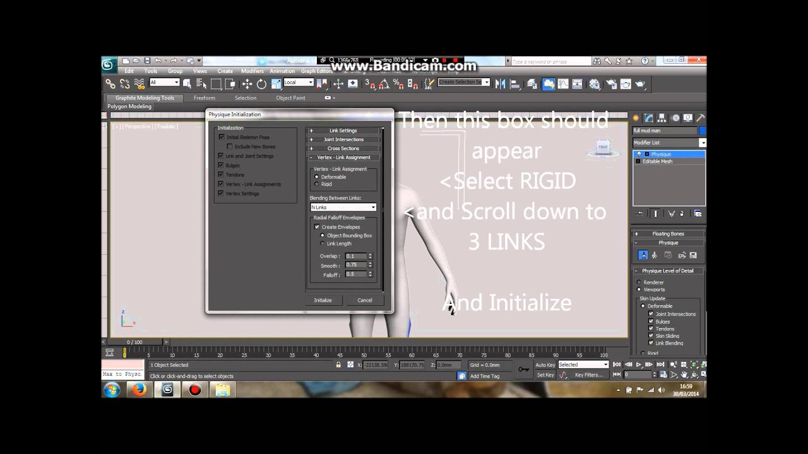Click the Render teapot icon
The image size is (808, 454).
[640, 84]
